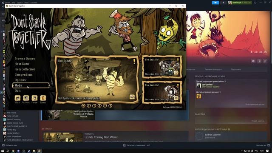Open the Data folder icon in game menu
The image size is (272, 153).
pos(17,98)
